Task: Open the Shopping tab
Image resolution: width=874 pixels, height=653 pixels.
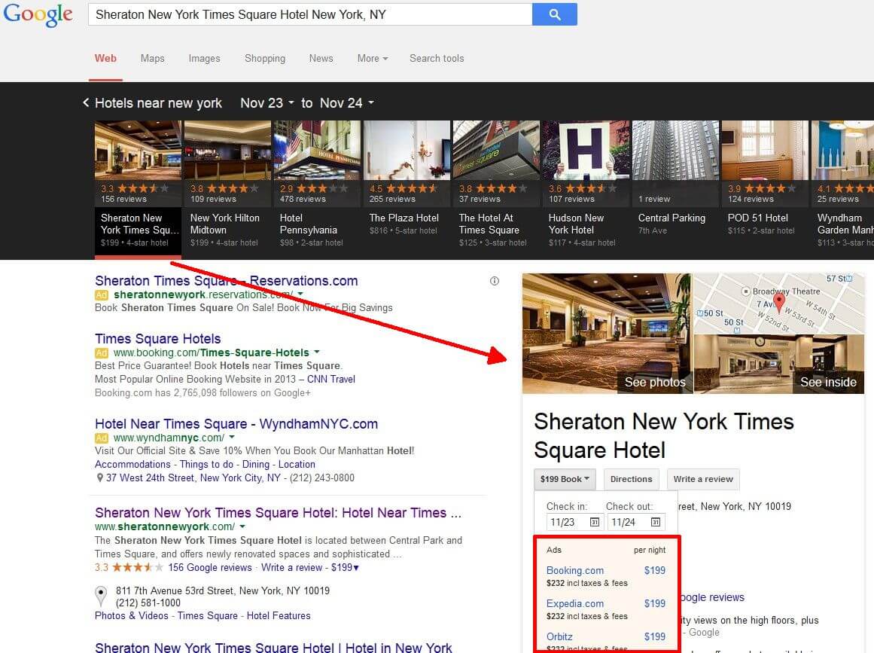Action: 264,58
